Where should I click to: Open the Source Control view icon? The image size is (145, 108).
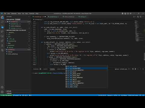coord(2,27)
